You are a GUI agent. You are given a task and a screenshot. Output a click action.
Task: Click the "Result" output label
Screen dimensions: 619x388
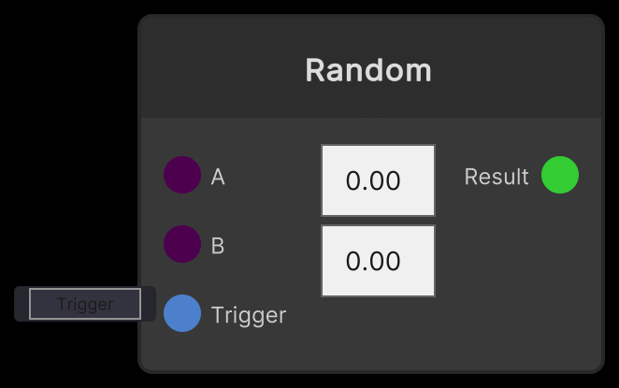[x=497, y=177]
